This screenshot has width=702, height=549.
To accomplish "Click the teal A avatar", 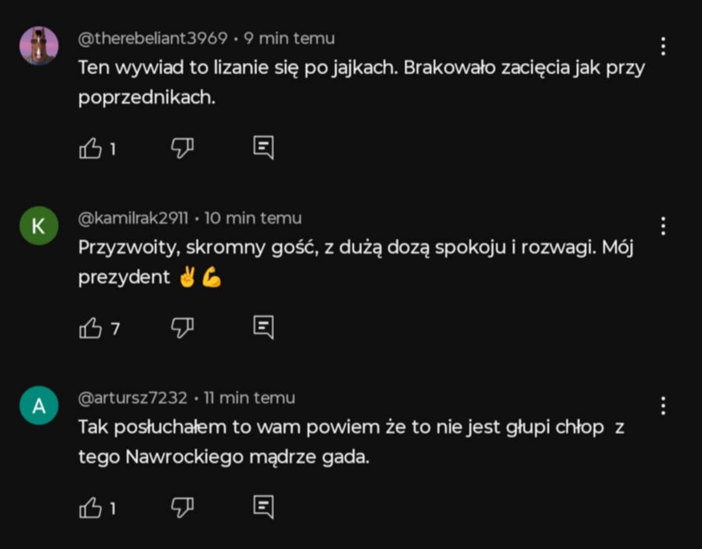I will 39,406.
